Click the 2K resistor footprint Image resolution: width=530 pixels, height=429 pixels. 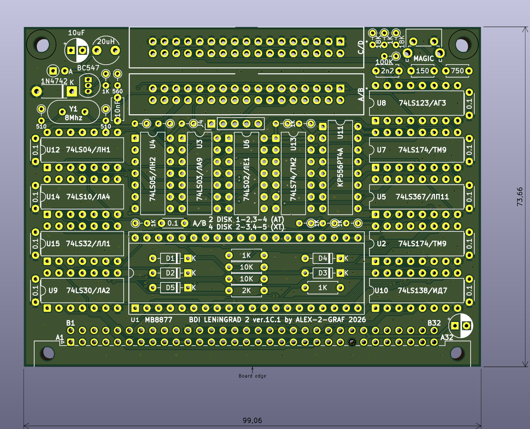coord(246,290)
